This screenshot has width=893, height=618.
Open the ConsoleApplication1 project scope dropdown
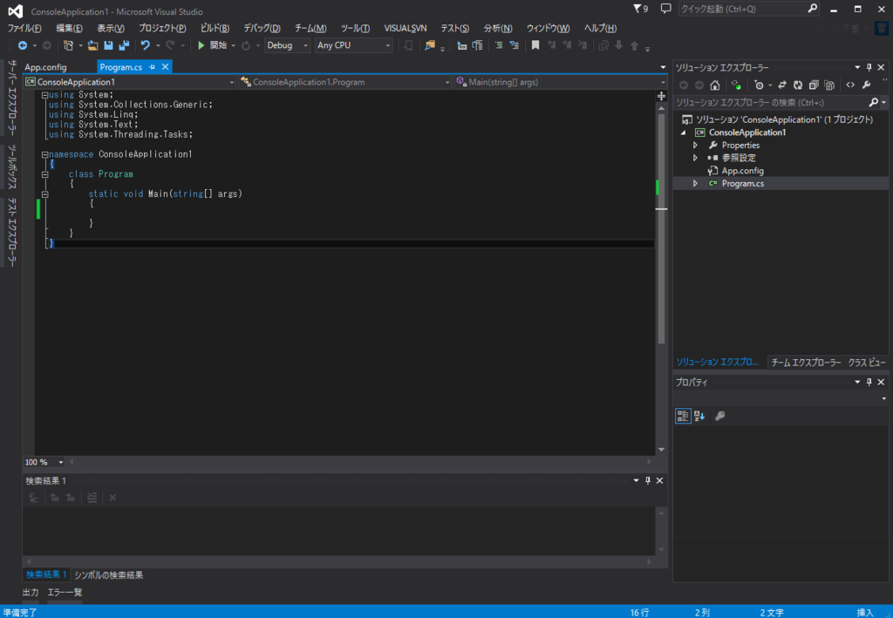(x=130, y=82)
